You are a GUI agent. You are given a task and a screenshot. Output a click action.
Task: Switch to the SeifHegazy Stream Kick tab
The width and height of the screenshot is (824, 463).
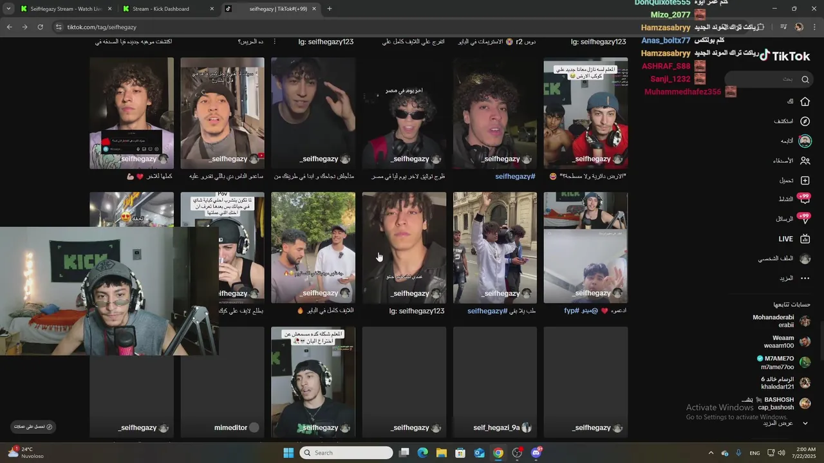tap(64, 9)
